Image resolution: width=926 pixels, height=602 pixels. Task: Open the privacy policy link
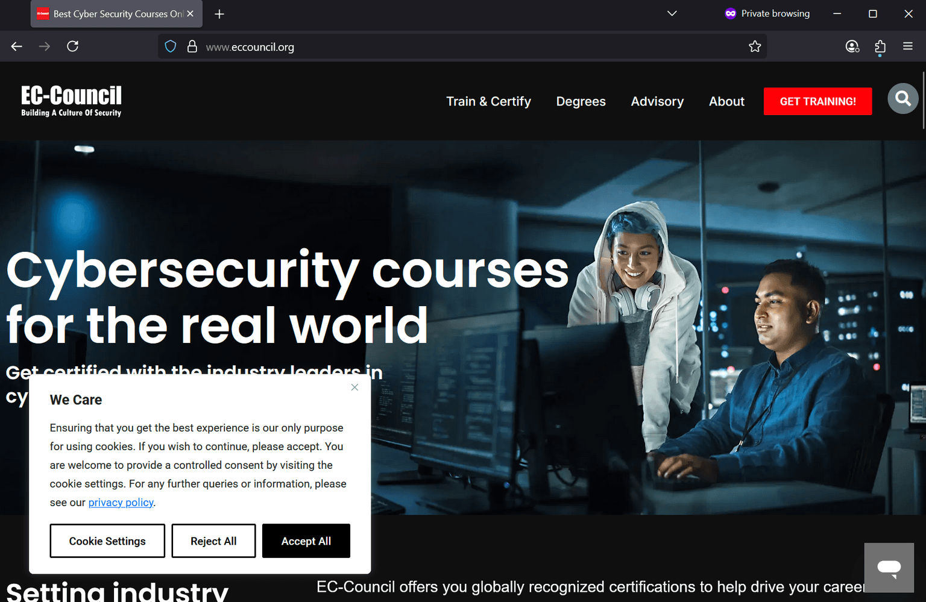(121, 502)
